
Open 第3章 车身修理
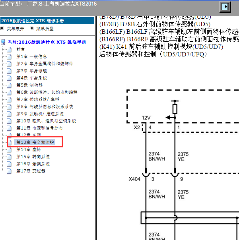click(x=31, y=71)
